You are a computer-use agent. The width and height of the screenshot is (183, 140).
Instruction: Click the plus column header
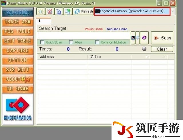point(140,57)
